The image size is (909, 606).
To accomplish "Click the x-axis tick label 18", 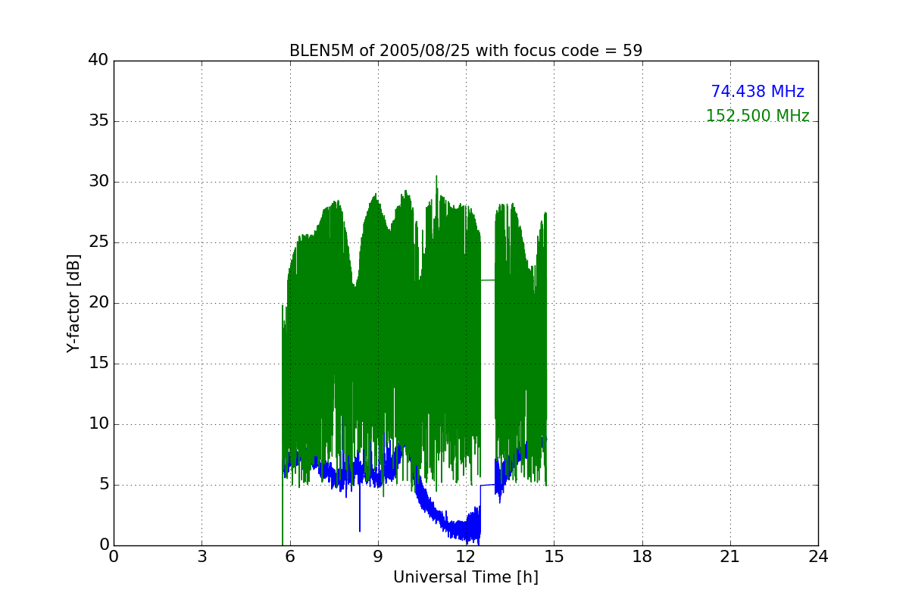I will (642, 557).
